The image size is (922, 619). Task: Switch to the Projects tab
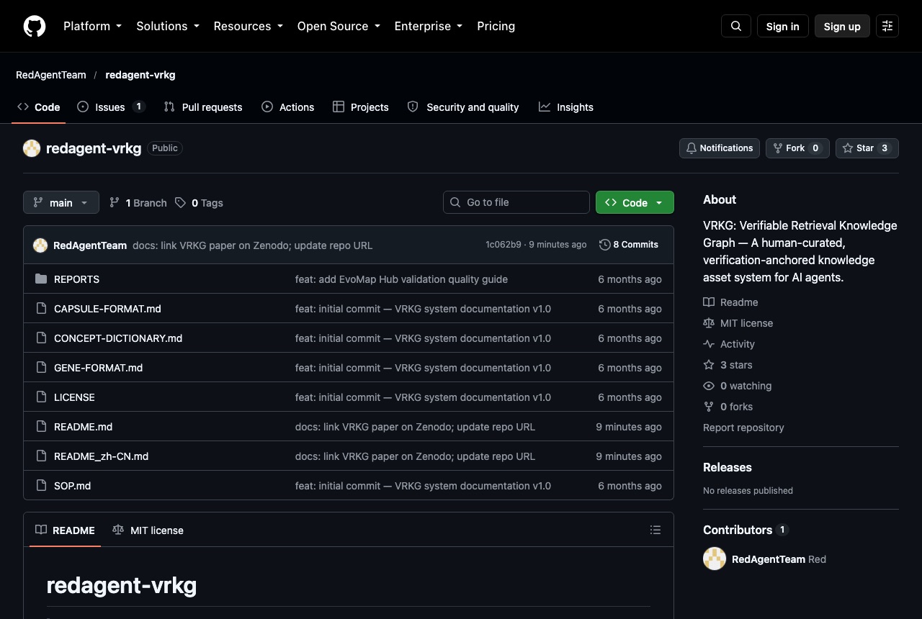coord(361,107)
